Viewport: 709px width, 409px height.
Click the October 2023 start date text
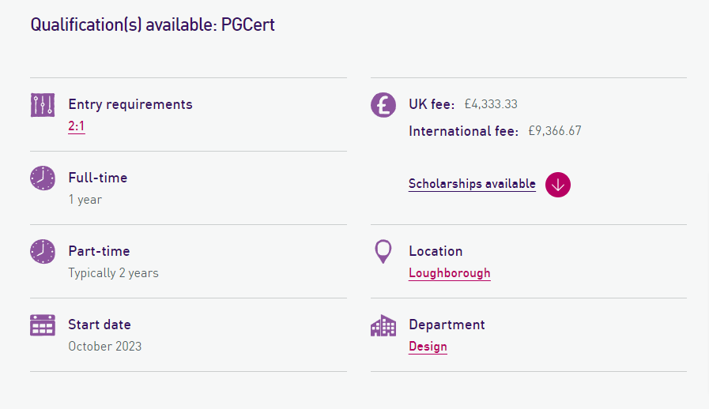(105, 346)
